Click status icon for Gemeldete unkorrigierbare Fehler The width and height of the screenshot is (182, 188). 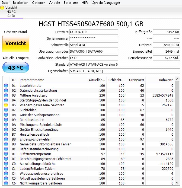pyautogui.click(x=6, y=144)
